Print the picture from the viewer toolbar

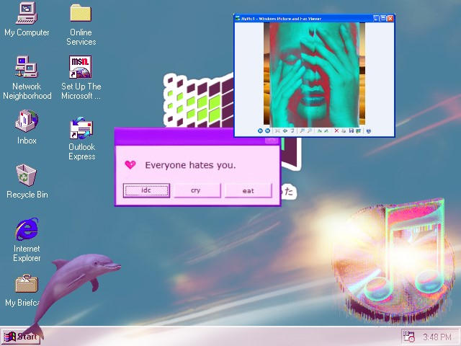click(x=344, y=131)
